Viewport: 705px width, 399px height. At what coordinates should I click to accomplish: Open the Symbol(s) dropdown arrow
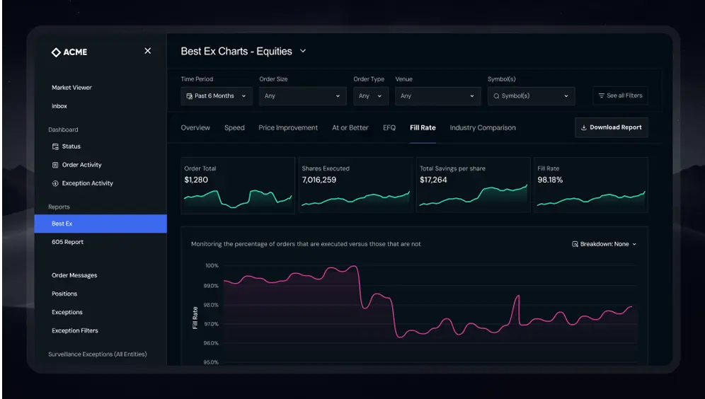pos(566,96)
